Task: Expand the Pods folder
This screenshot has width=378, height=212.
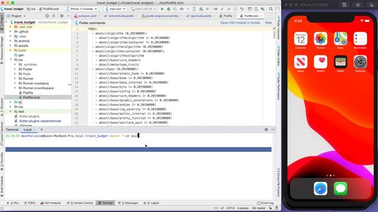Action: [x=15, y=74]
